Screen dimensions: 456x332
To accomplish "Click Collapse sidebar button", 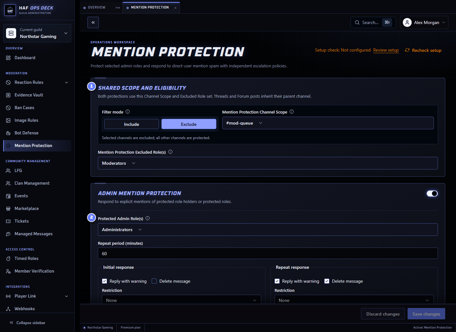I will tap(28, 323).
